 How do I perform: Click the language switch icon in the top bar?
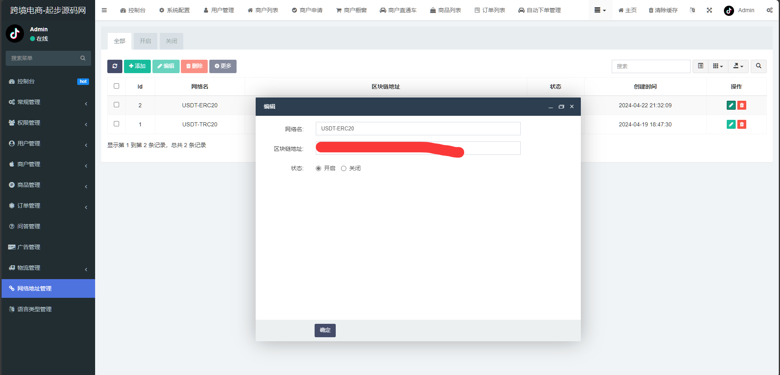(692, 10)
